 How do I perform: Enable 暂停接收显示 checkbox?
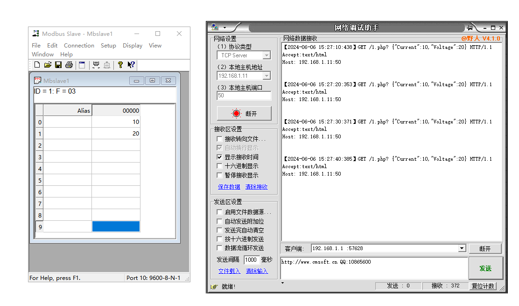[x=219, y=175]
